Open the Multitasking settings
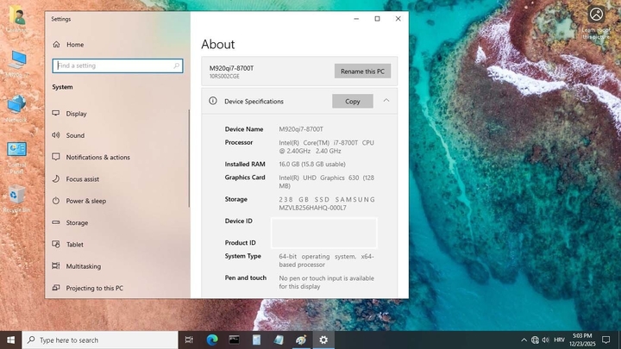The height and width of the screenshot is (349, 621). click(x=83, y=266)
